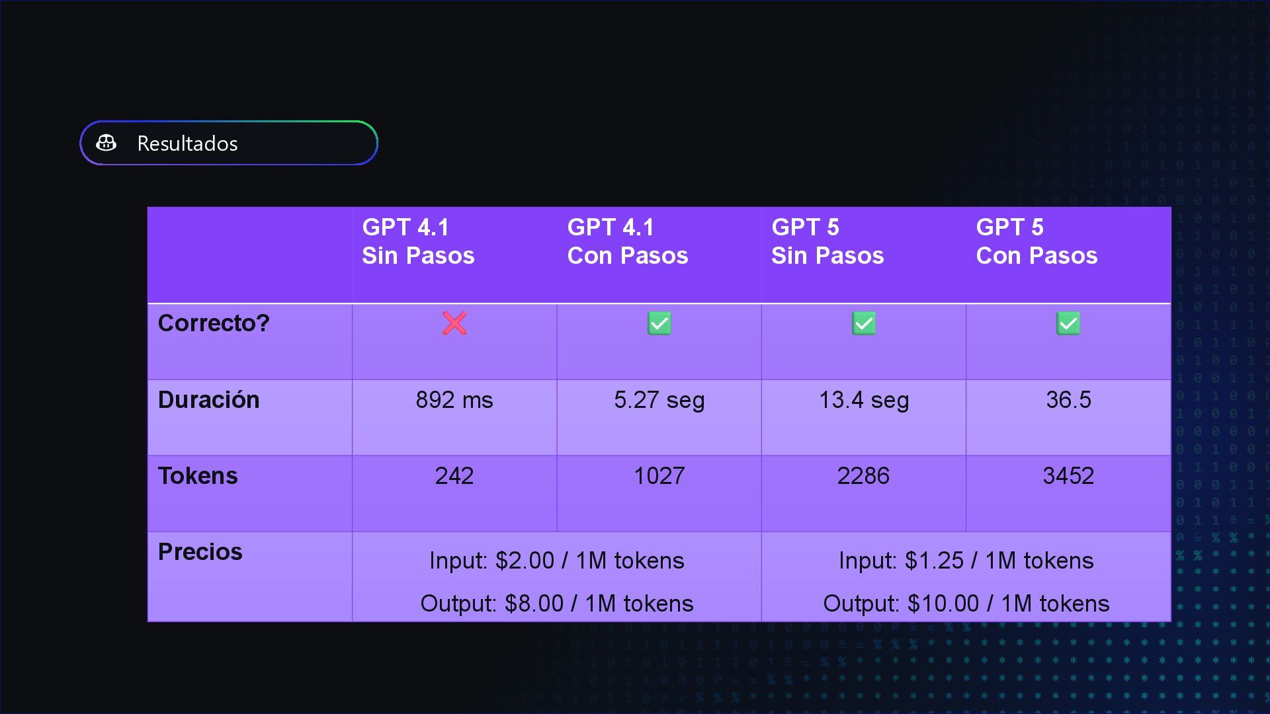Click the GPT 5 Con Pasos column header
1270x714 pixels.
pos(1037,241)
